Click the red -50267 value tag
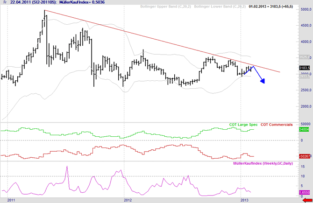The image size is (313, 203). (x=305, y=156)
